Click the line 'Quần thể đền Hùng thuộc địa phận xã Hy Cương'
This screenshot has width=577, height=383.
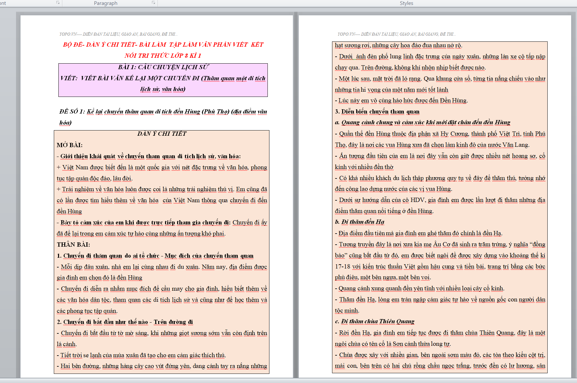440,134
